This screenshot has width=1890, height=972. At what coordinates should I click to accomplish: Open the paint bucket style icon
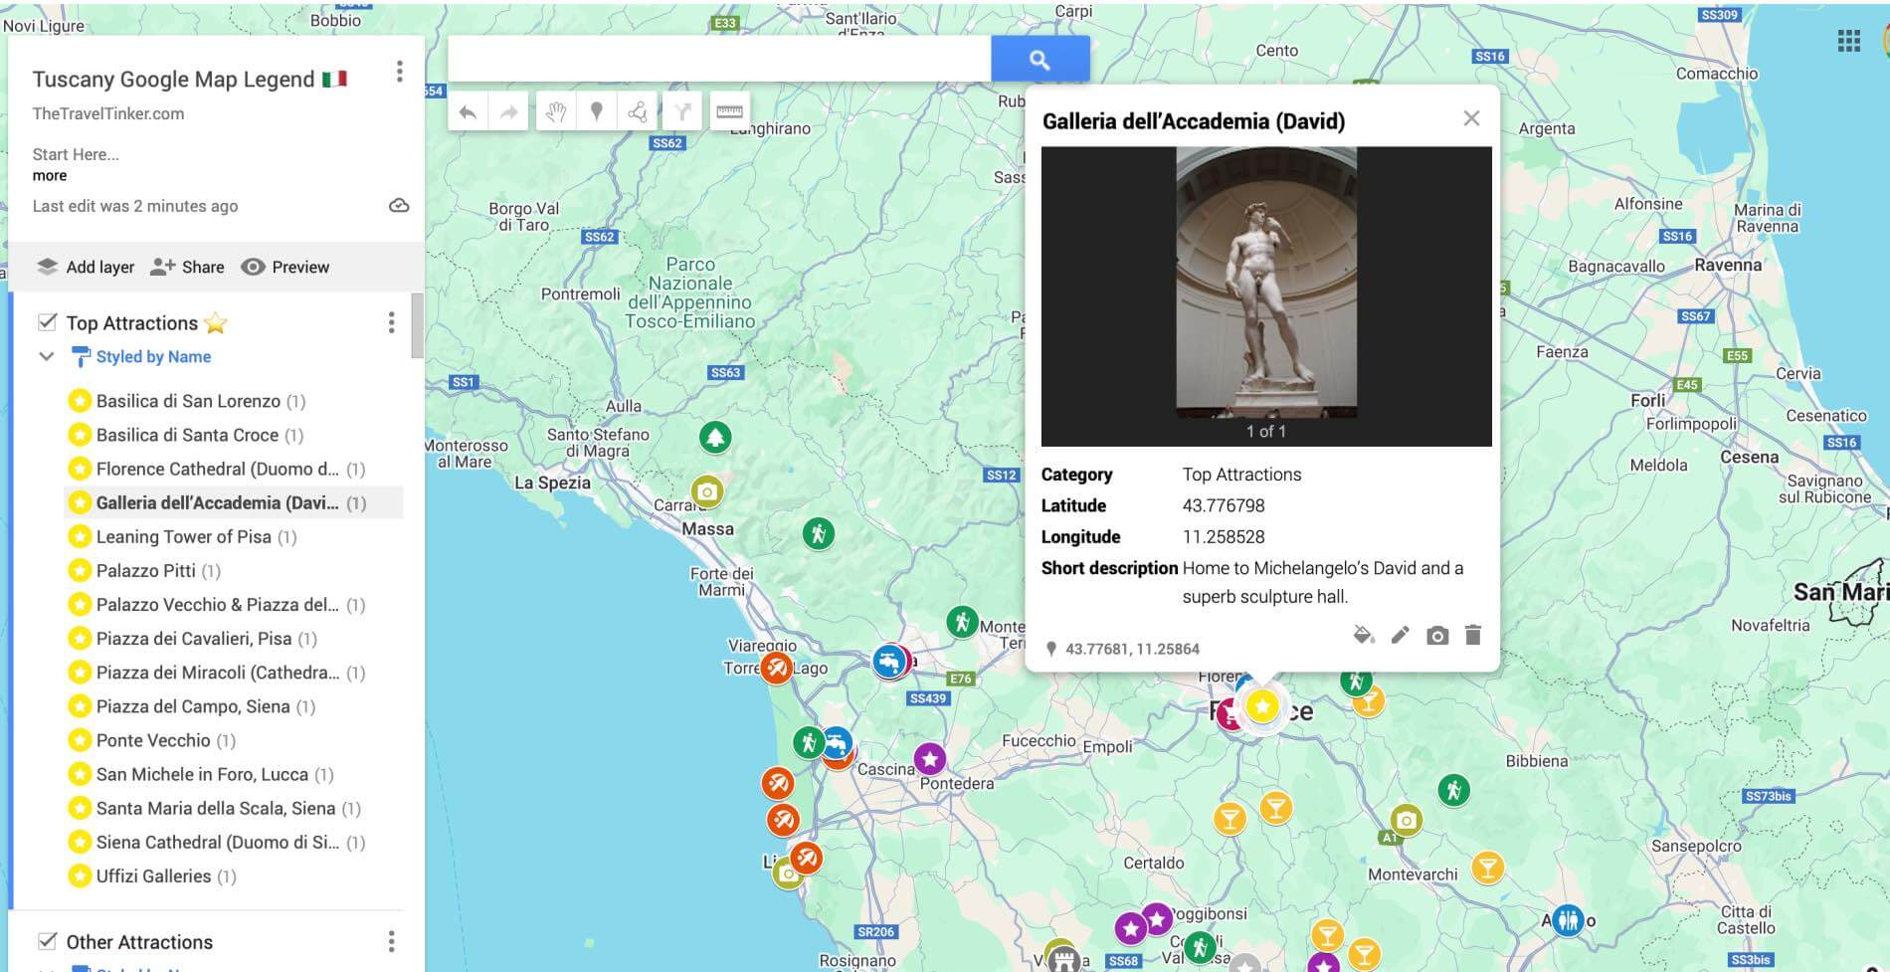point(1363,635)
